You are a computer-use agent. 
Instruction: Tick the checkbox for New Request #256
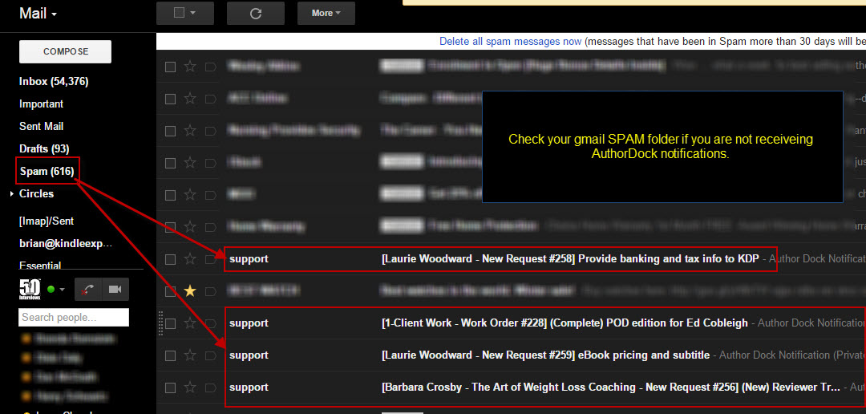click(x=171, y=388)
